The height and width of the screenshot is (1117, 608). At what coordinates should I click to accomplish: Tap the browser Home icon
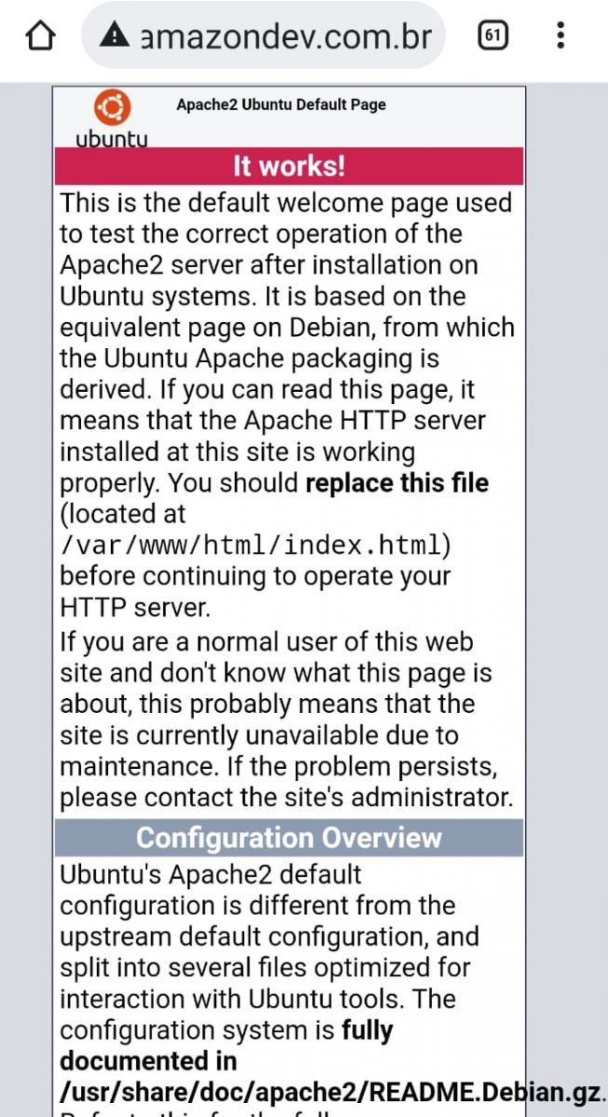pyautogui.click(x=38, y=36)
